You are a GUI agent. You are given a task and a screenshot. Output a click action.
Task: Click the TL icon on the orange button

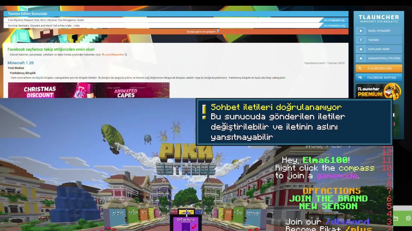point(360,68)
